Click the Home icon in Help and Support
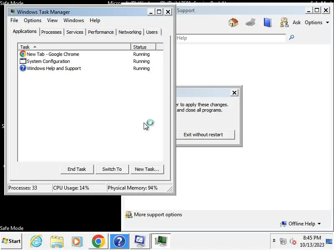Viewport: 334px width, 250px height. [x=233, y=22]
